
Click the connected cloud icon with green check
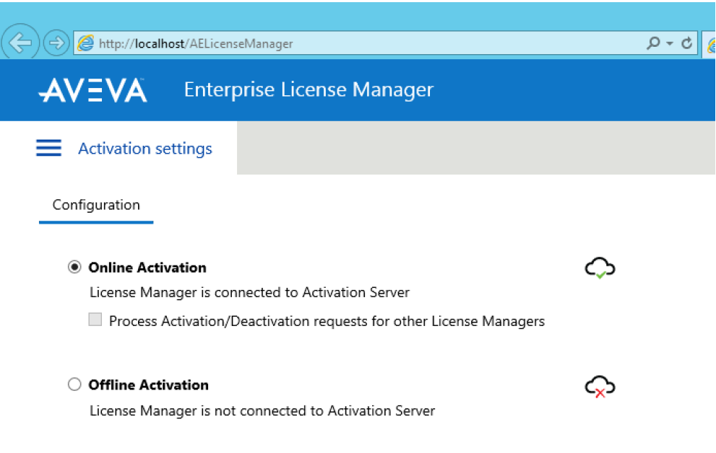[x=600, y=268]
